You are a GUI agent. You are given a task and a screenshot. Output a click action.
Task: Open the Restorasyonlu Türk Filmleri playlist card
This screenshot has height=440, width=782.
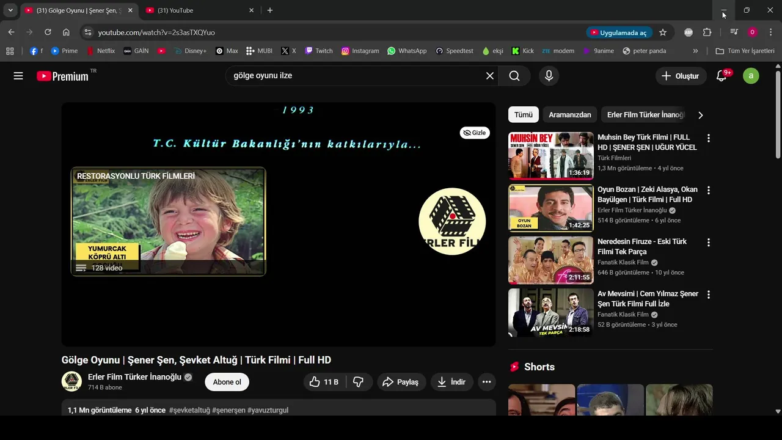pyautogui.click(x=168, y=221)
